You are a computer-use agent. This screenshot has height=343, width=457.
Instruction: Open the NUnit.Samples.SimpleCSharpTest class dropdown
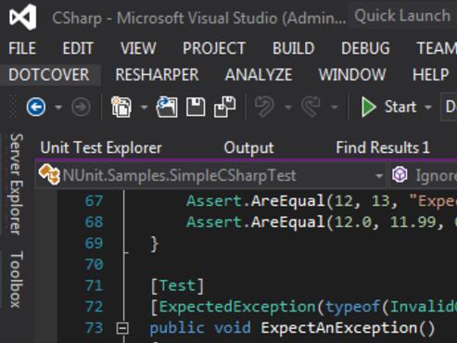[378, 176]
